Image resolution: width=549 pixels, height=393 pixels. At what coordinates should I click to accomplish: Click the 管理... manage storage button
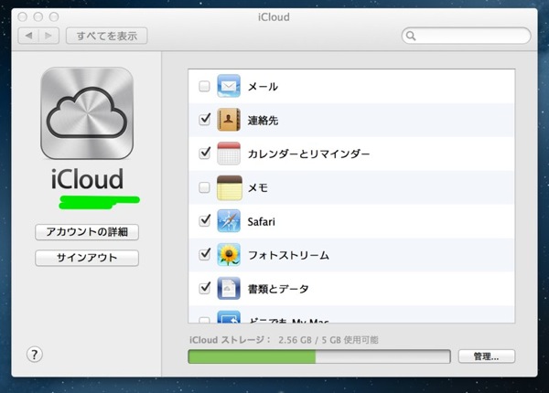pos(487,356)
